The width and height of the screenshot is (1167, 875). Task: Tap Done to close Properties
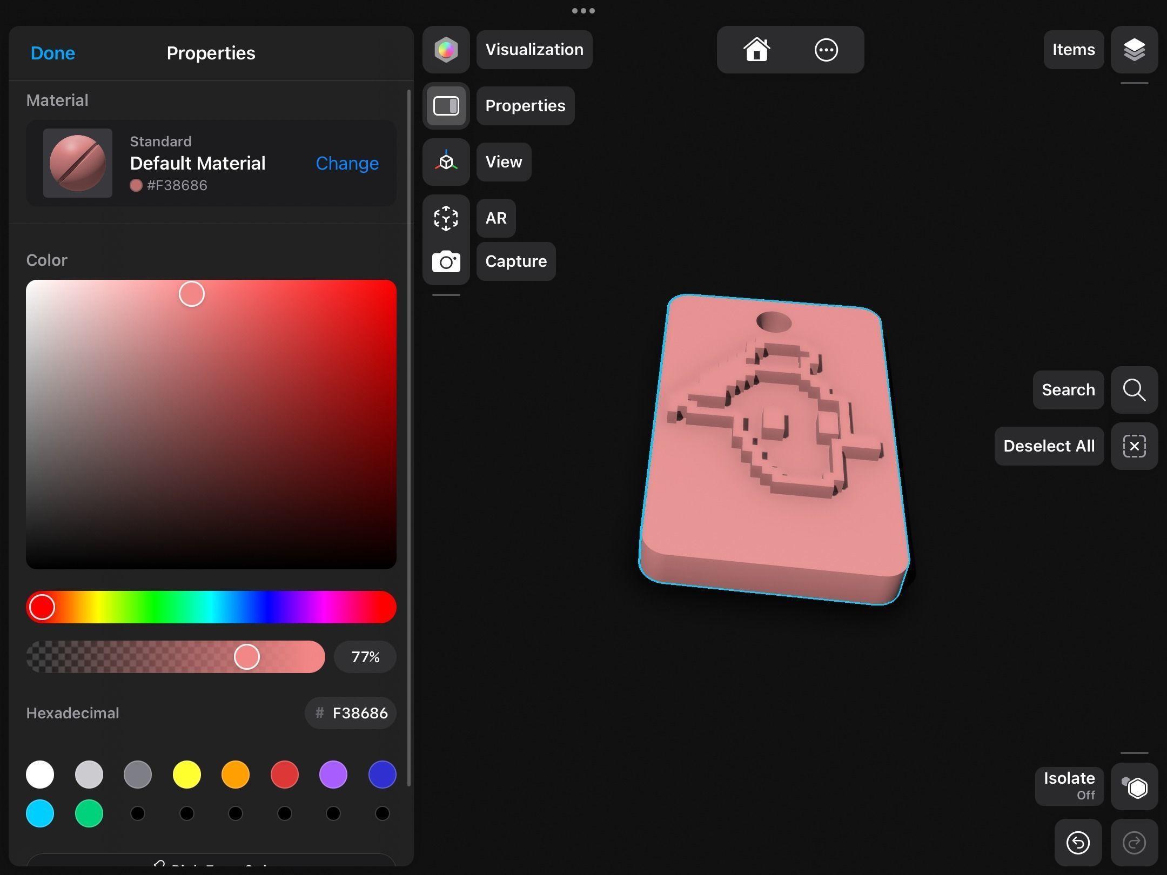tap(53, 53)
